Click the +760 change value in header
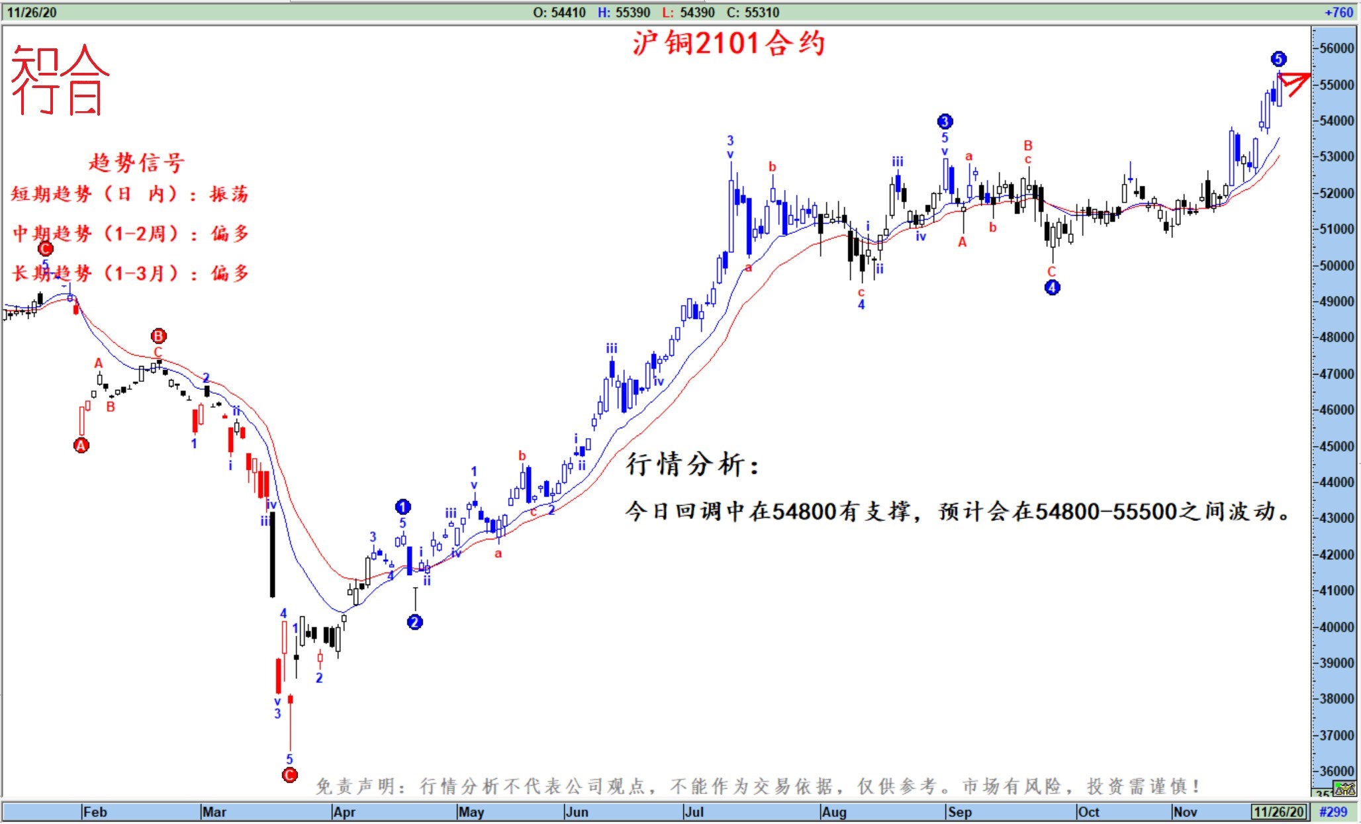 pos(1338,12)
